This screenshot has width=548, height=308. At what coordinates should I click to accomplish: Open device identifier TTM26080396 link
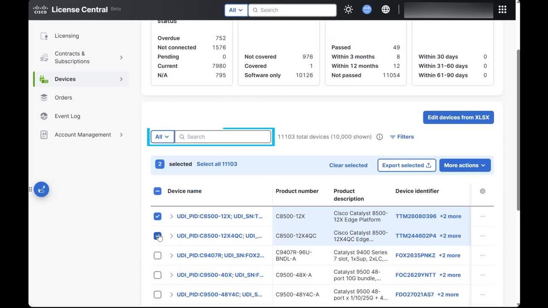coord(416,216)
